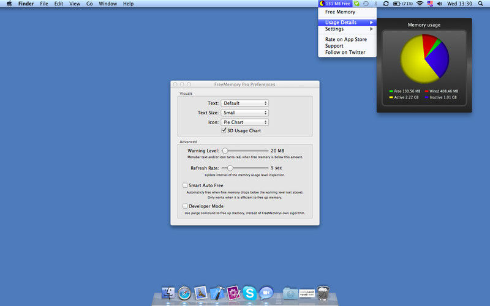
Task: Open the Help menu
Action: [128, 4]
